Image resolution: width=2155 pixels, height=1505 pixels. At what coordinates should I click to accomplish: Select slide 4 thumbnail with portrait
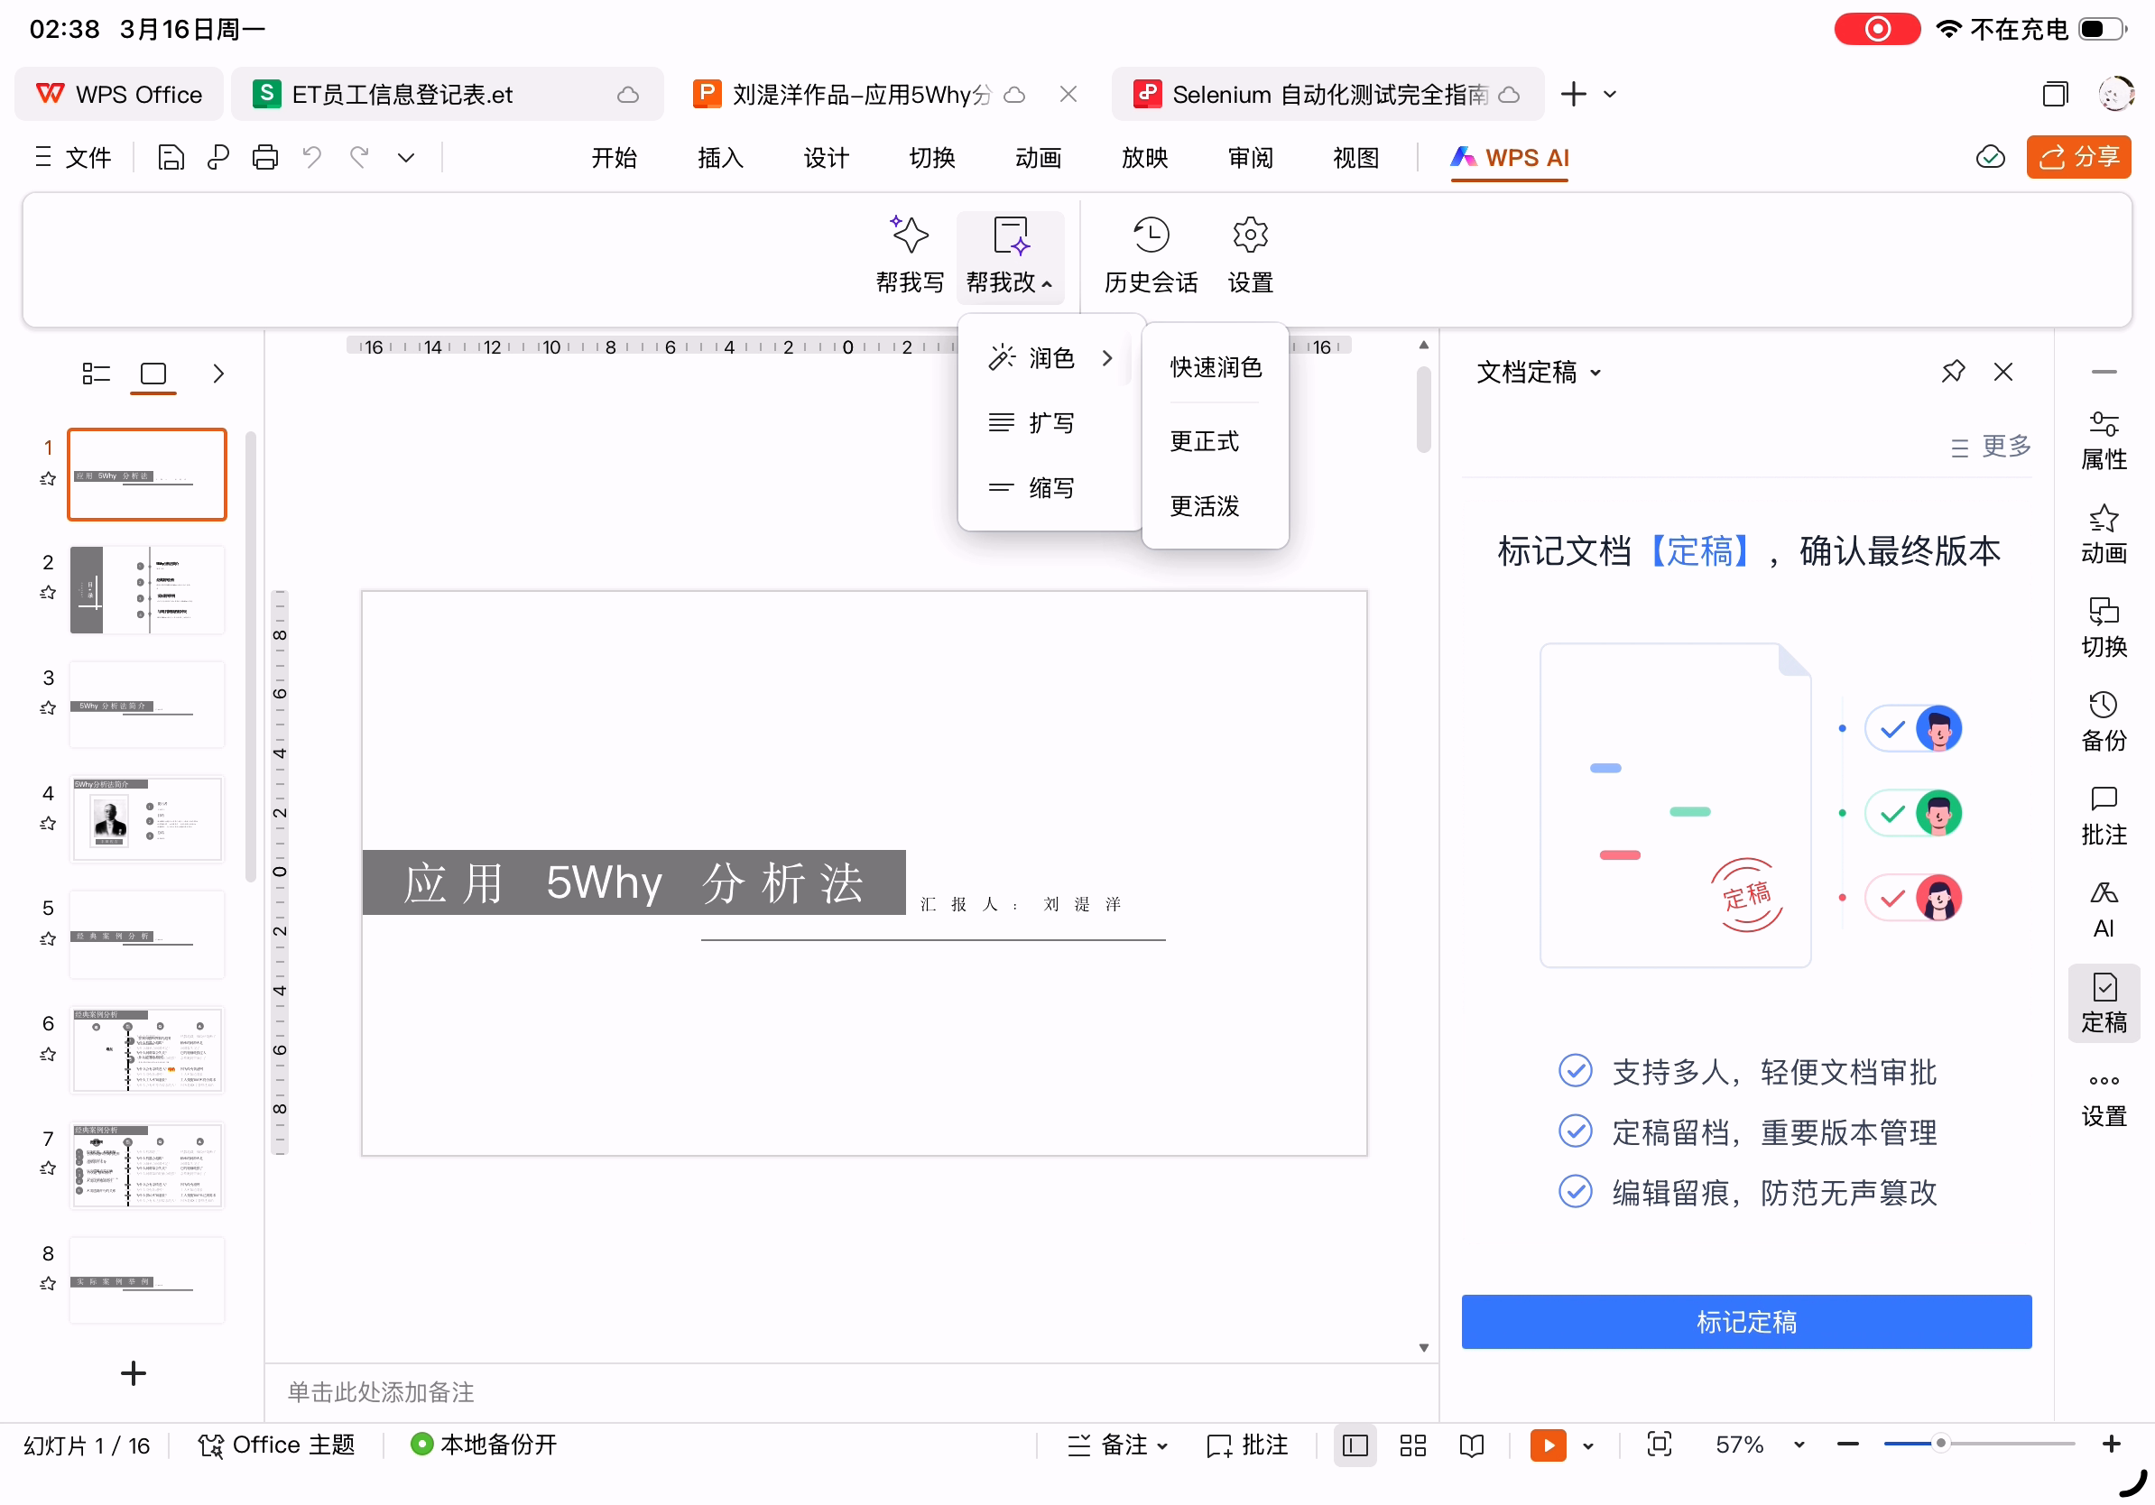pos(147,818)
